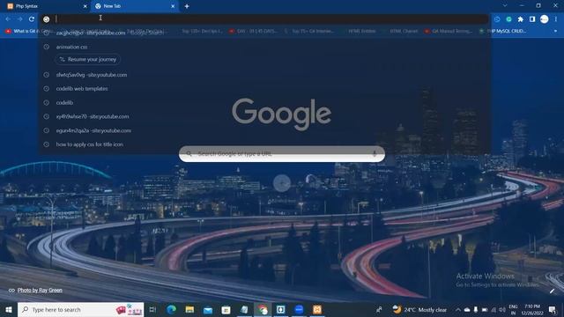The height and width of the screenshot is (317, 564).
Task: Open the XAMPP icon on taskbar
Action: coord(317,309)
